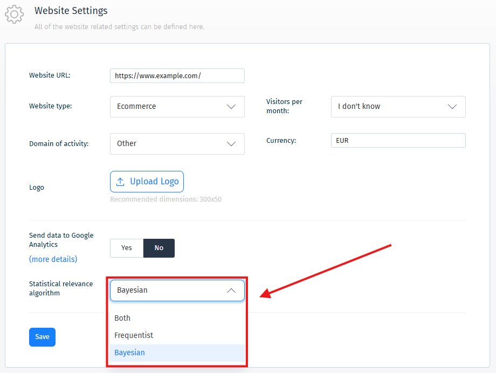Focus the Currency field showing EUR
The width and height of the screenshot is (496, 373).
tap(398, 141)
